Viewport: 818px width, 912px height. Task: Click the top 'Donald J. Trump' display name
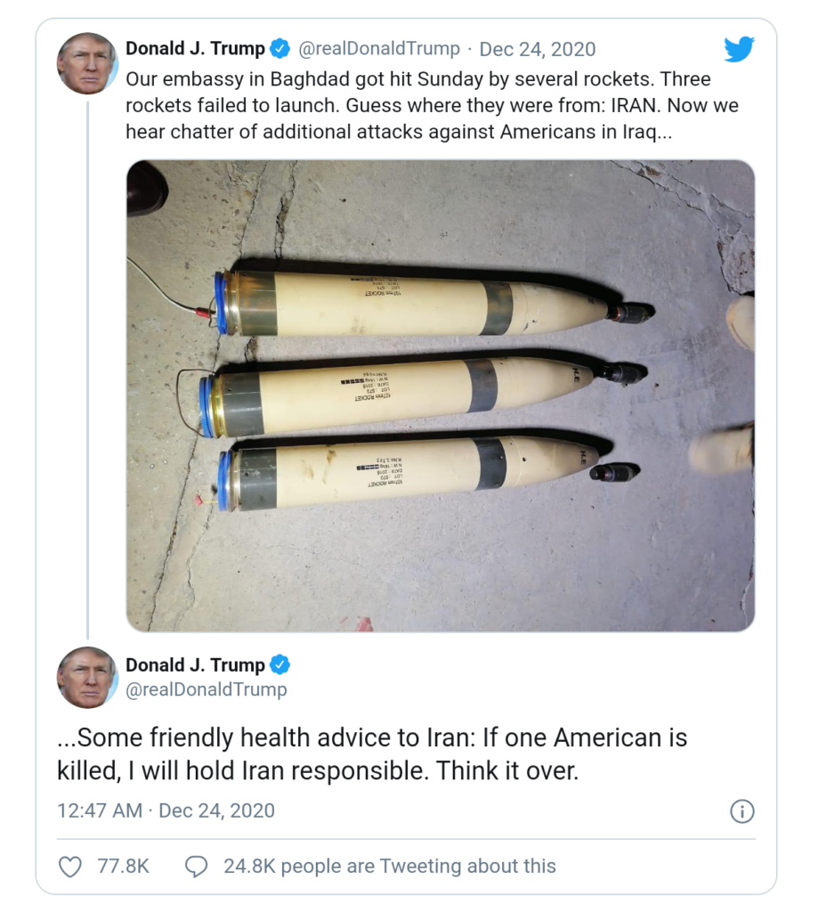(195, 48)
